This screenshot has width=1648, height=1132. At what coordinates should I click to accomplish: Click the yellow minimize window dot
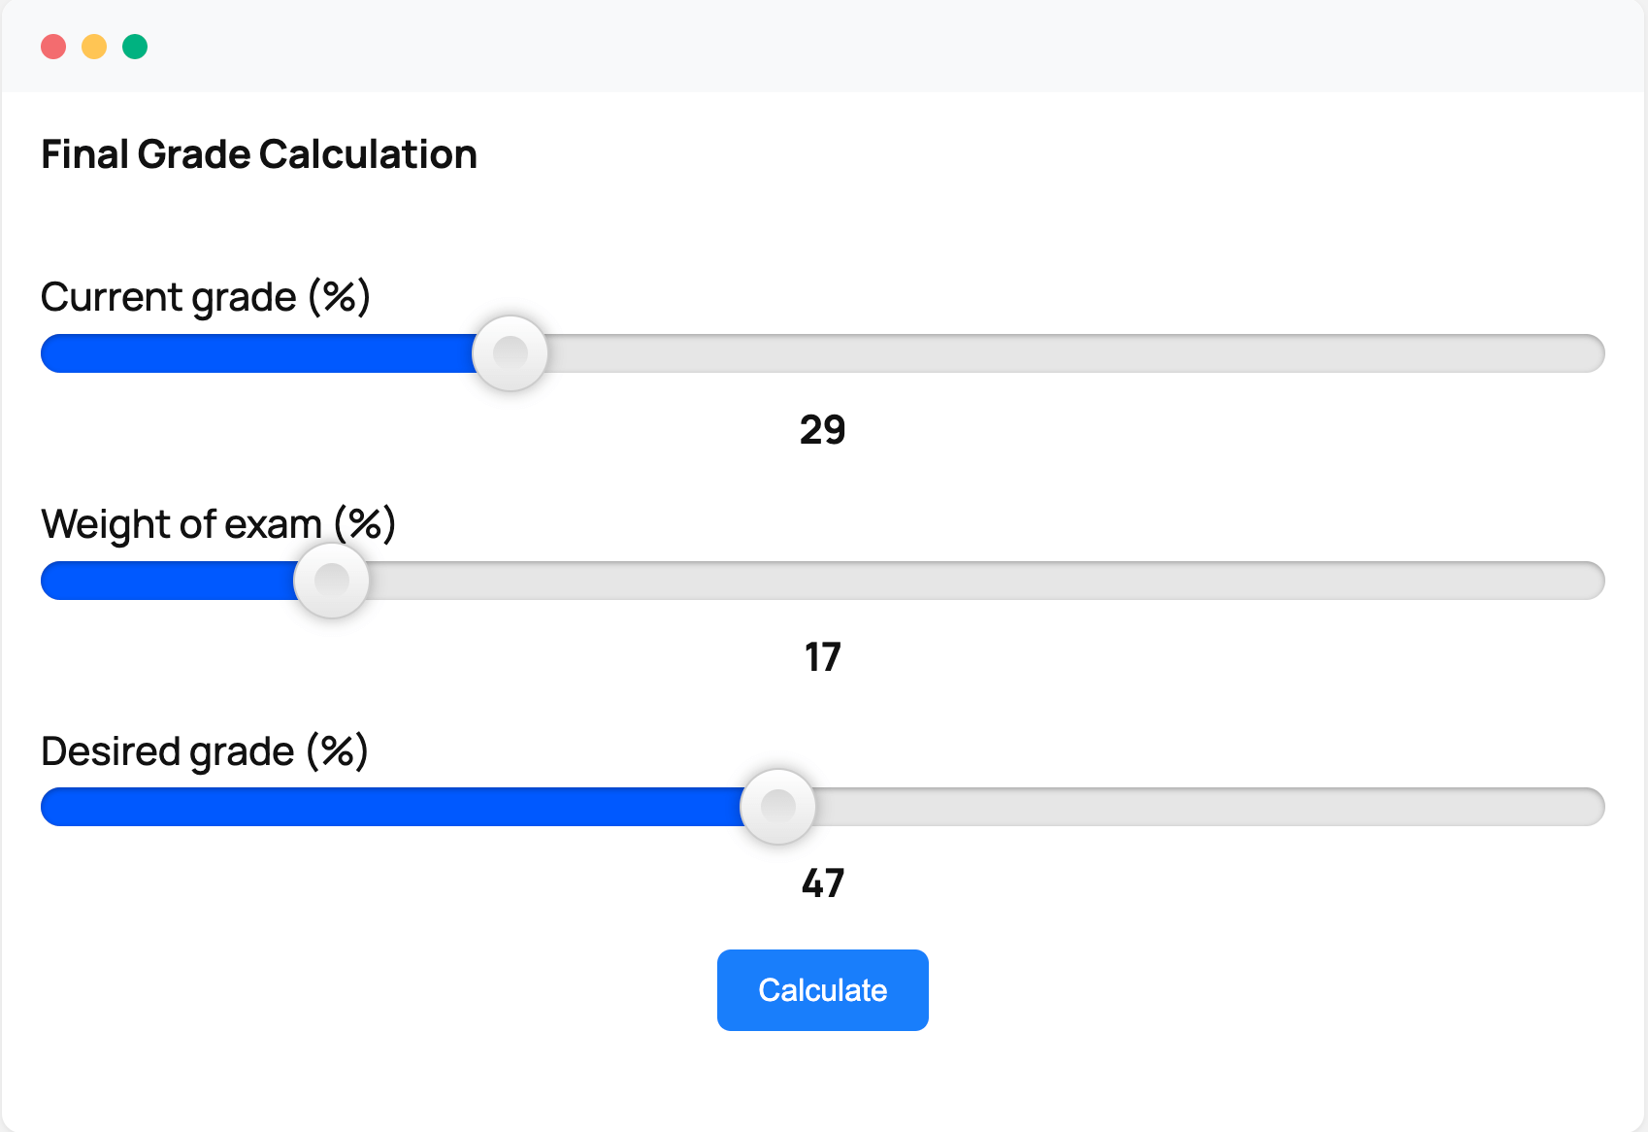tap(94, 47)
